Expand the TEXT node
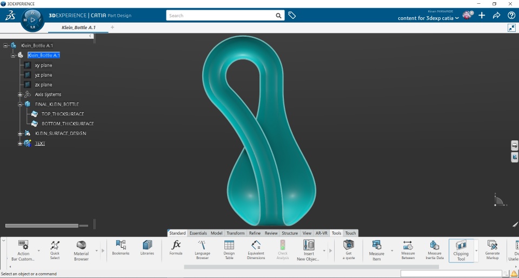 (20, 144)
